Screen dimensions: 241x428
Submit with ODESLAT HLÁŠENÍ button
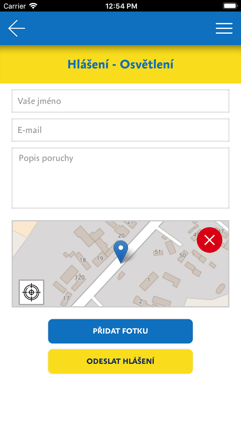pos(120,361)
